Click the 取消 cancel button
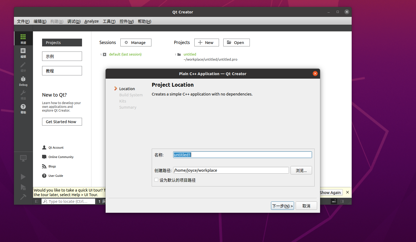This screenshot has height=242, width=416. click(306, 206)
